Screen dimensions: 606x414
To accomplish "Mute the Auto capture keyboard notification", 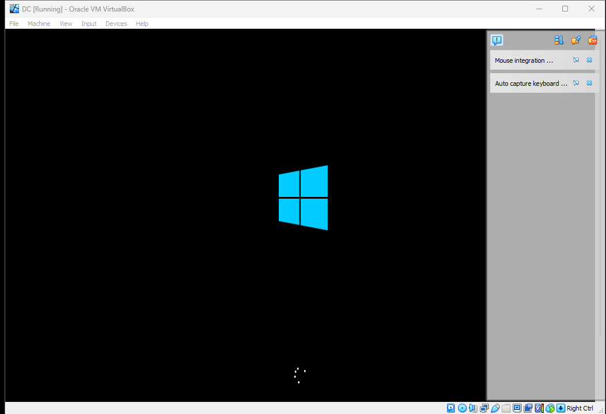I will [x=576, y=83].
